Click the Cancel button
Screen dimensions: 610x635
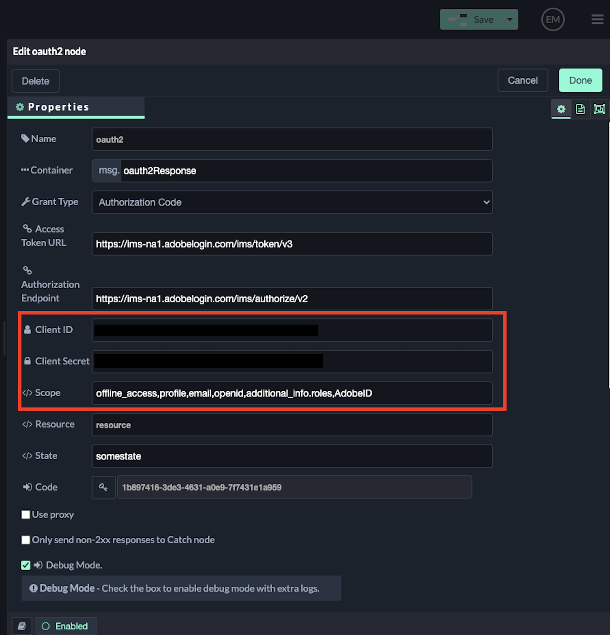coord(523,80)
